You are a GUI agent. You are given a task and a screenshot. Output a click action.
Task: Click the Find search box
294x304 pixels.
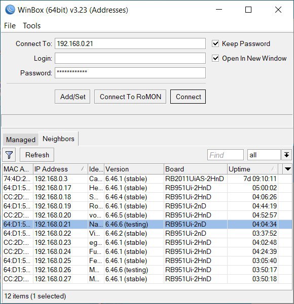[x=226, y=155]
